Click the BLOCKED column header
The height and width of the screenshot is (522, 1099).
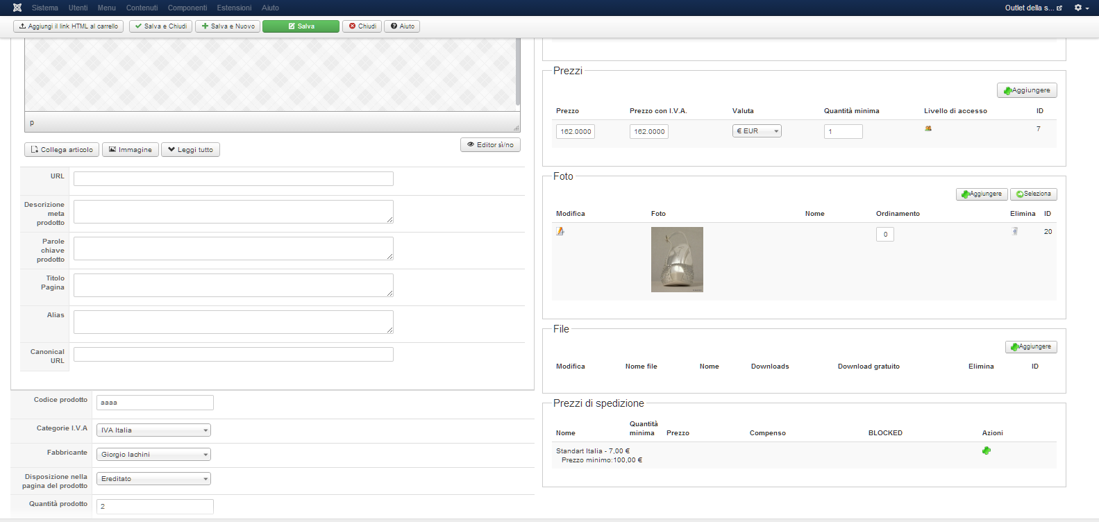click(x=885, y=433)
